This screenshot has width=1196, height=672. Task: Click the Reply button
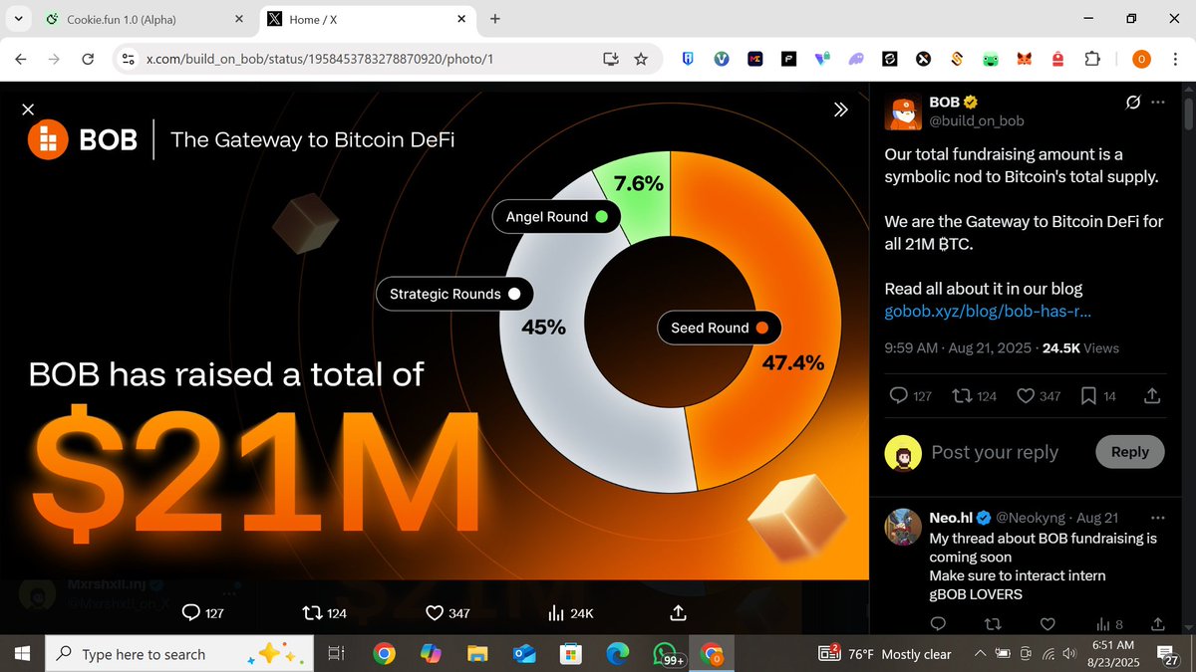[1129, 452]
